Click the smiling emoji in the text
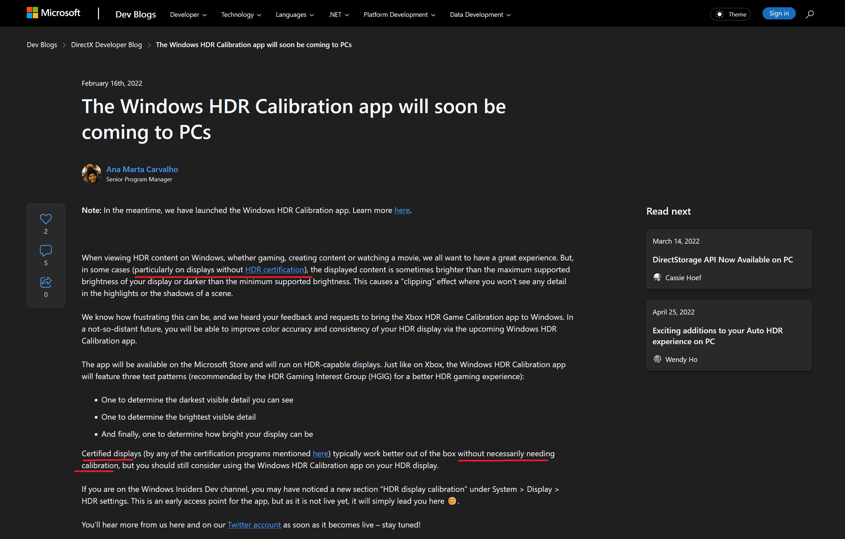Viewport: 845px width, 539px height. point(452,501)
